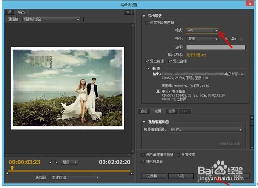Image resolution: width=258 pixels, height=188 pixels.
Task: Click the in point triangle handle
Action: coord(7,173)
